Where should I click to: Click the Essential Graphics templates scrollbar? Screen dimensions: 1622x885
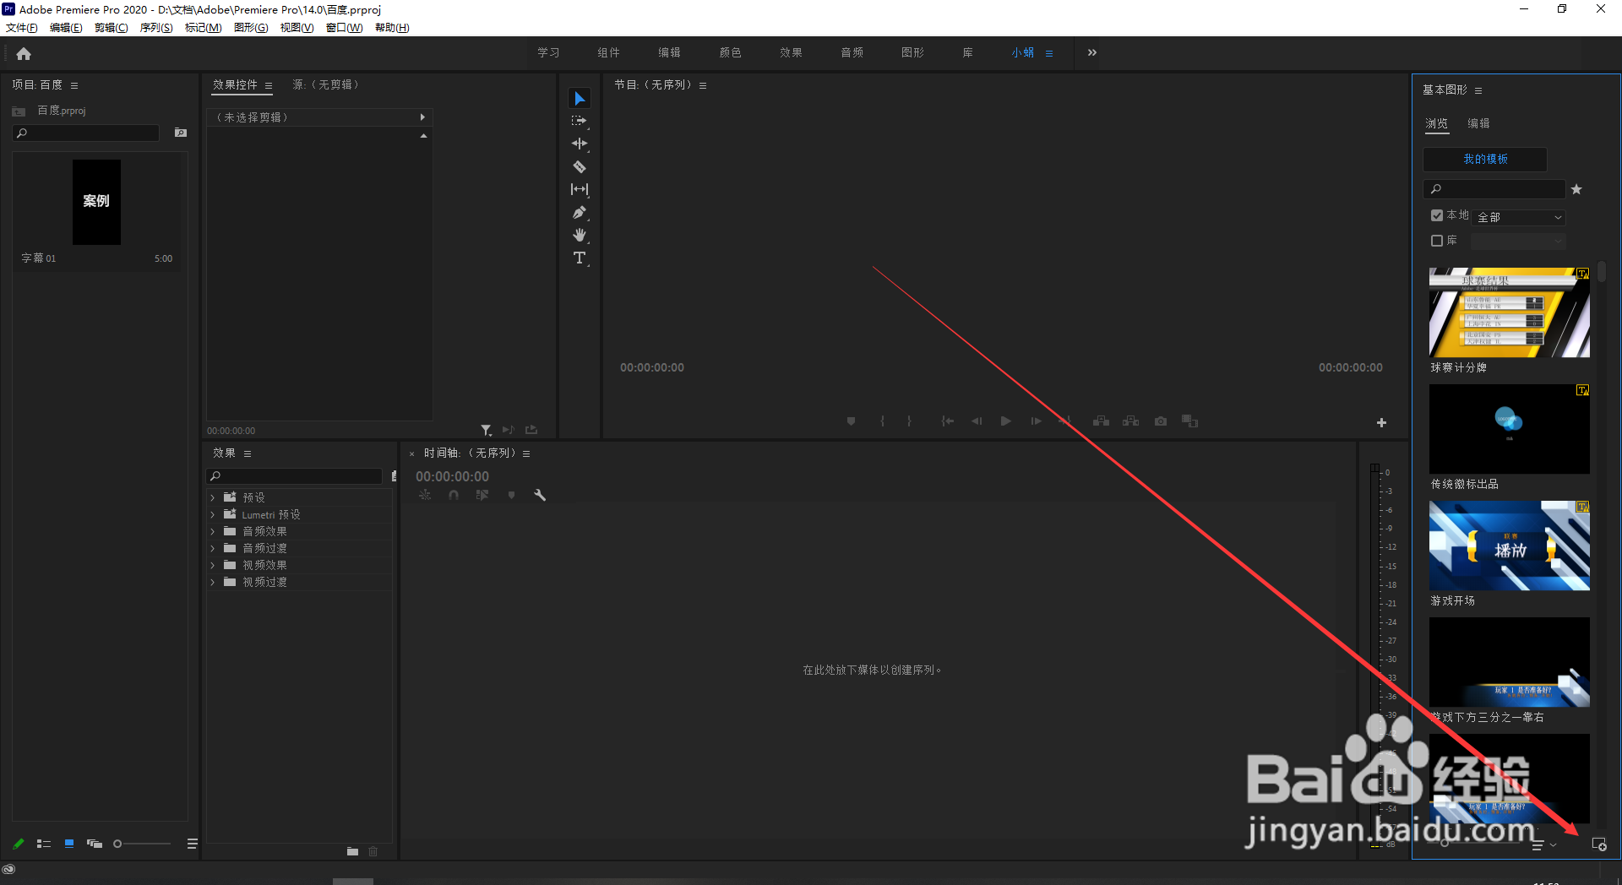click(x=1602, y=272)
